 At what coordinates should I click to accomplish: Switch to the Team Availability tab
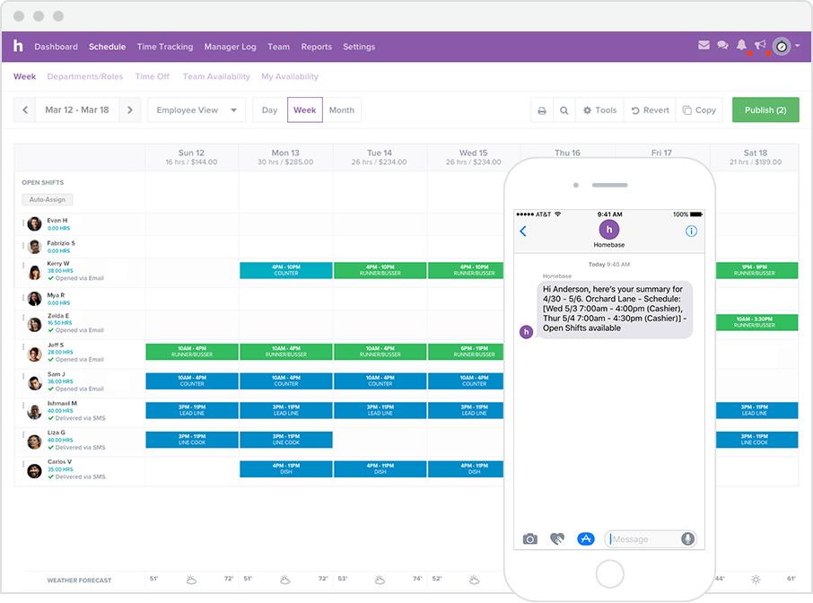pos(215,76)
